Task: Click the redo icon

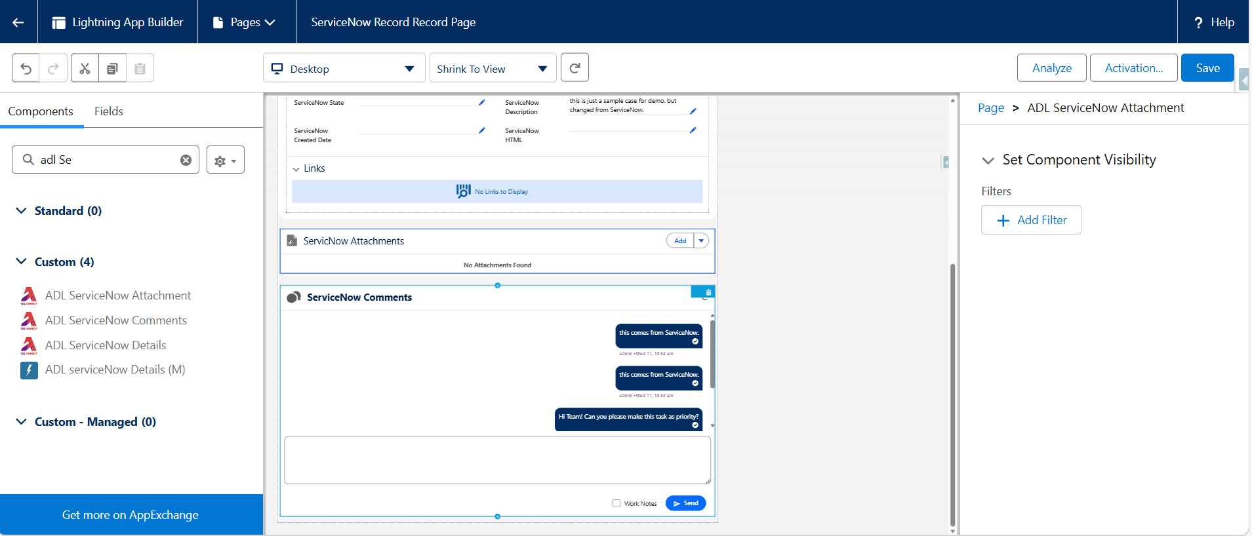Action: click(54, 68)
